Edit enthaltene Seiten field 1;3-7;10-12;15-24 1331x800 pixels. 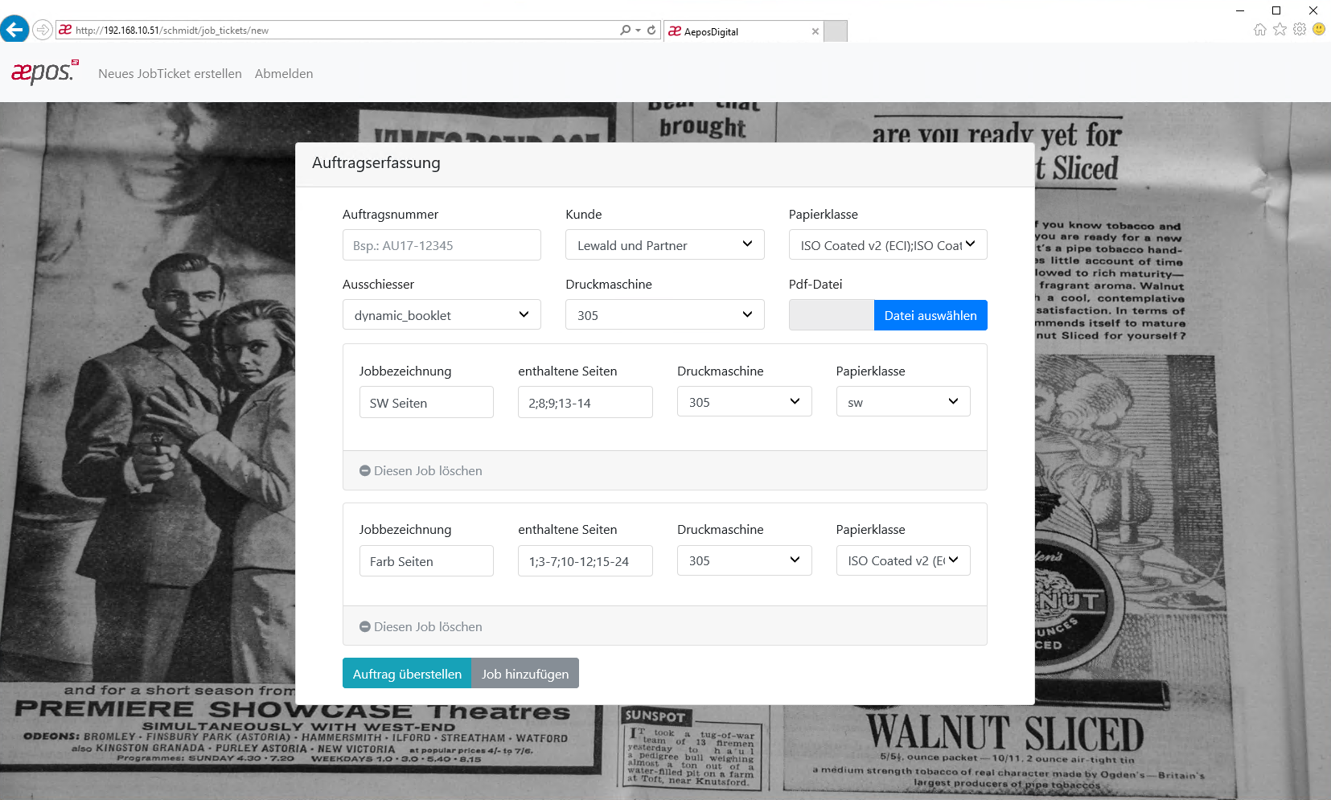(x=585, y=561)
